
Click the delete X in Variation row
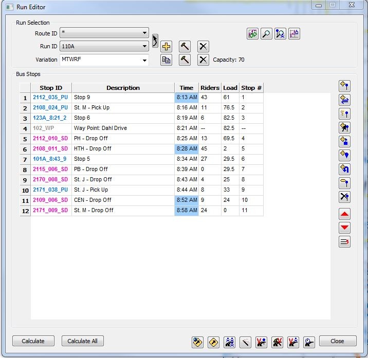coord(203,60)
